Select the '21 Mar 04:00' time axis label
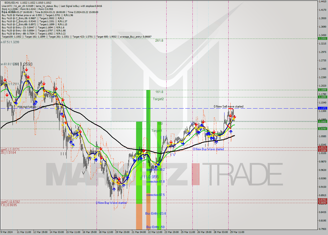328x235 pixels. (139, 232)
